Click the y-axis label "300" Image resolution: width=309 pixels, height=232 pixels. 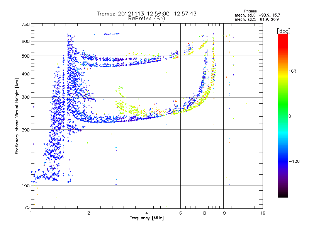(x=25, y=97)
